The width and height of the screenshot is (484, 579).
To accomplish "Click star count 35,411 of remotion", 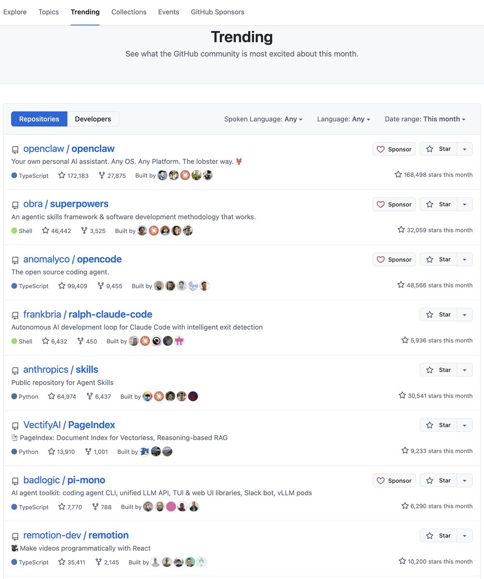I will tap(72, 562).
